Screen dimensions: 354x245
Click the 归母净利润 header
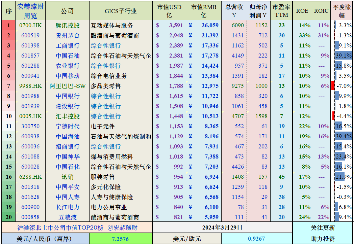coord(258,11)
